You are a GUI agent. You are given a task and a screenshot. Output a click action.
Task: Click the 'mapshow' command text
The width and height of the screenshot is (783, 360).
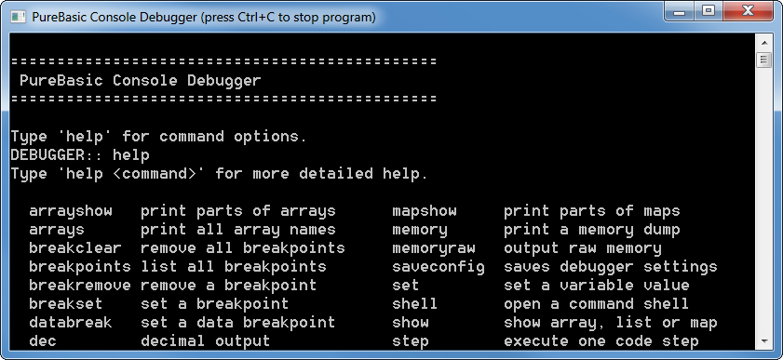(x=425, y=211)
